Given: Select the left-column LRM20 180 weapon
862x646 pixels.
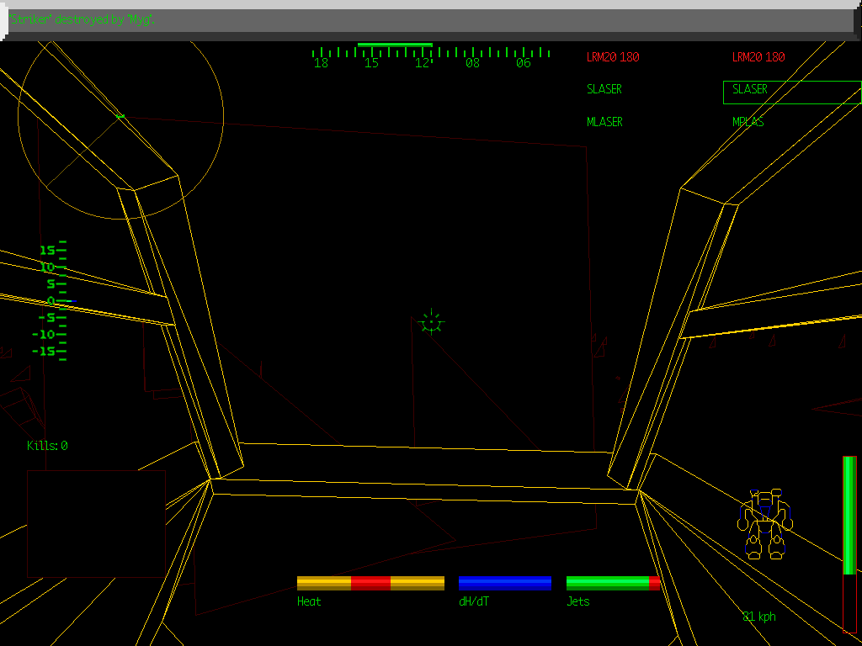Looking at the screenshot, I should tap(613, 57).
